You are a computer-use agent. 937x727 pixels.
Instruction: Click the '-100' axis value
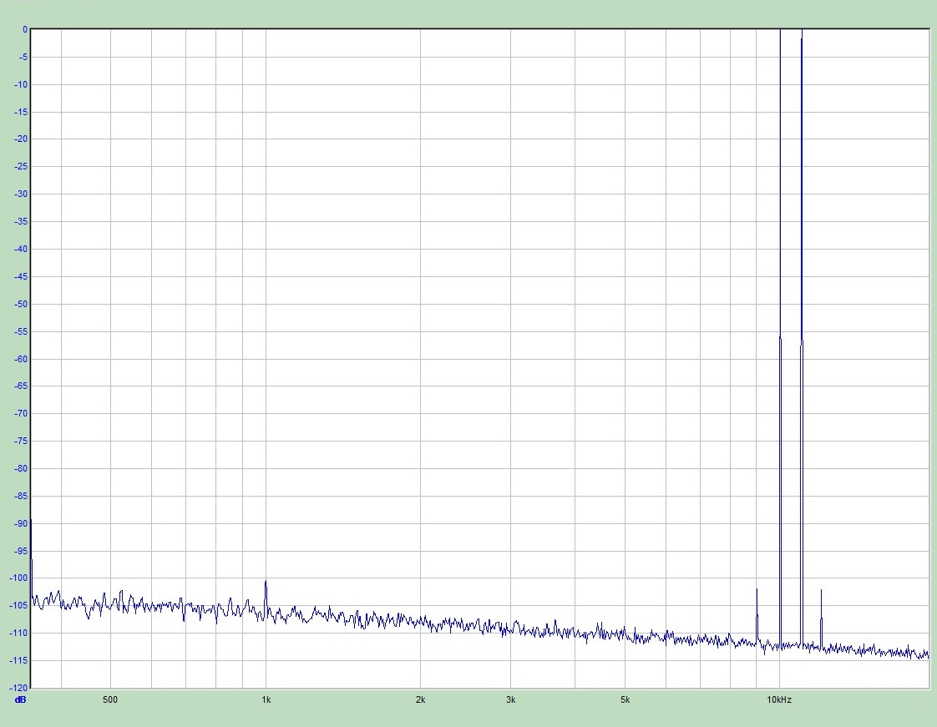coord(18,578)
